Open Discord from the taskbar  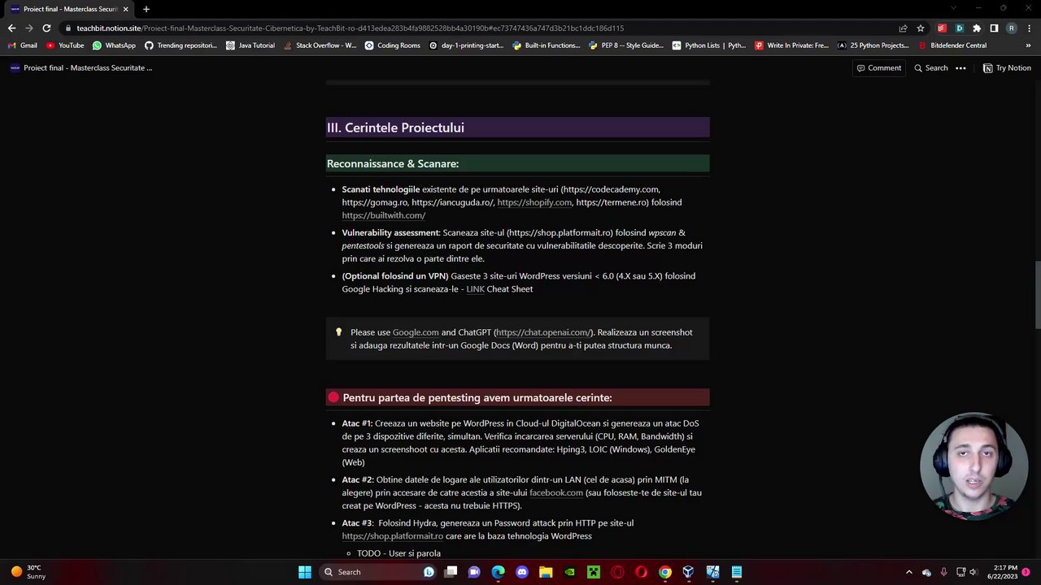click(x=522, y=572)
